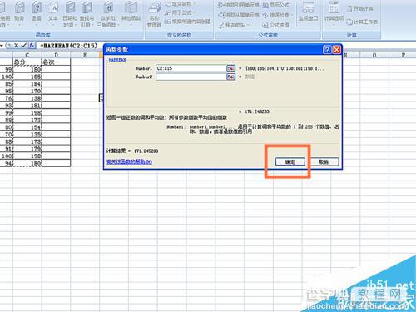Click Calculate Now (开始计算)
Viewport: 416px width, 312px height.
pyautogui.click(x=360, y=9)
